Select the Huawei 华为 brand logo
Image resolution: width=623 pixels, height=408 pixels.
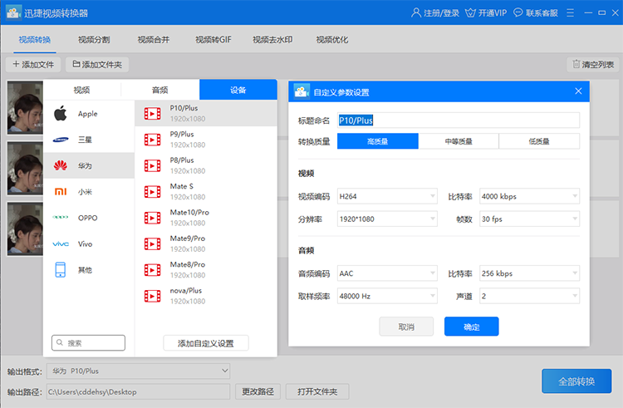click(x=61, y=165)
